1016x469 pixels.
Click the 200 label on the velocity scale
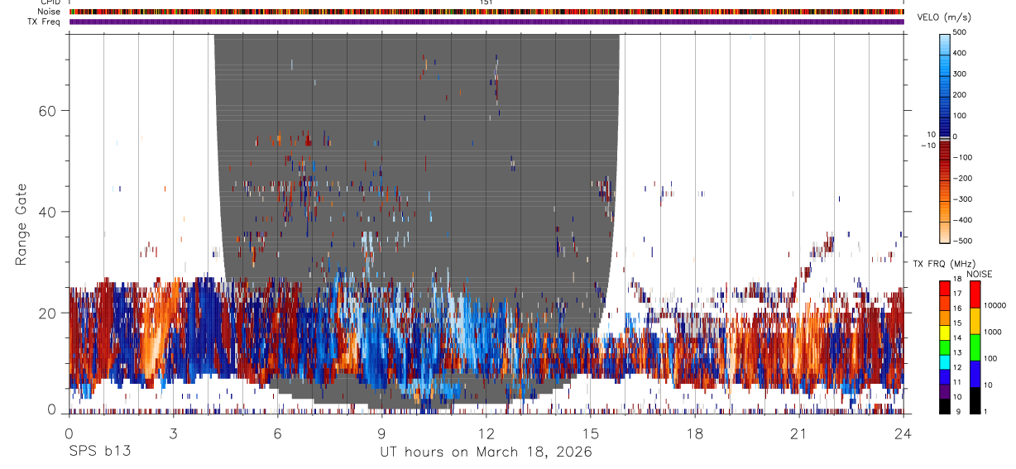[x=960, y=94]
